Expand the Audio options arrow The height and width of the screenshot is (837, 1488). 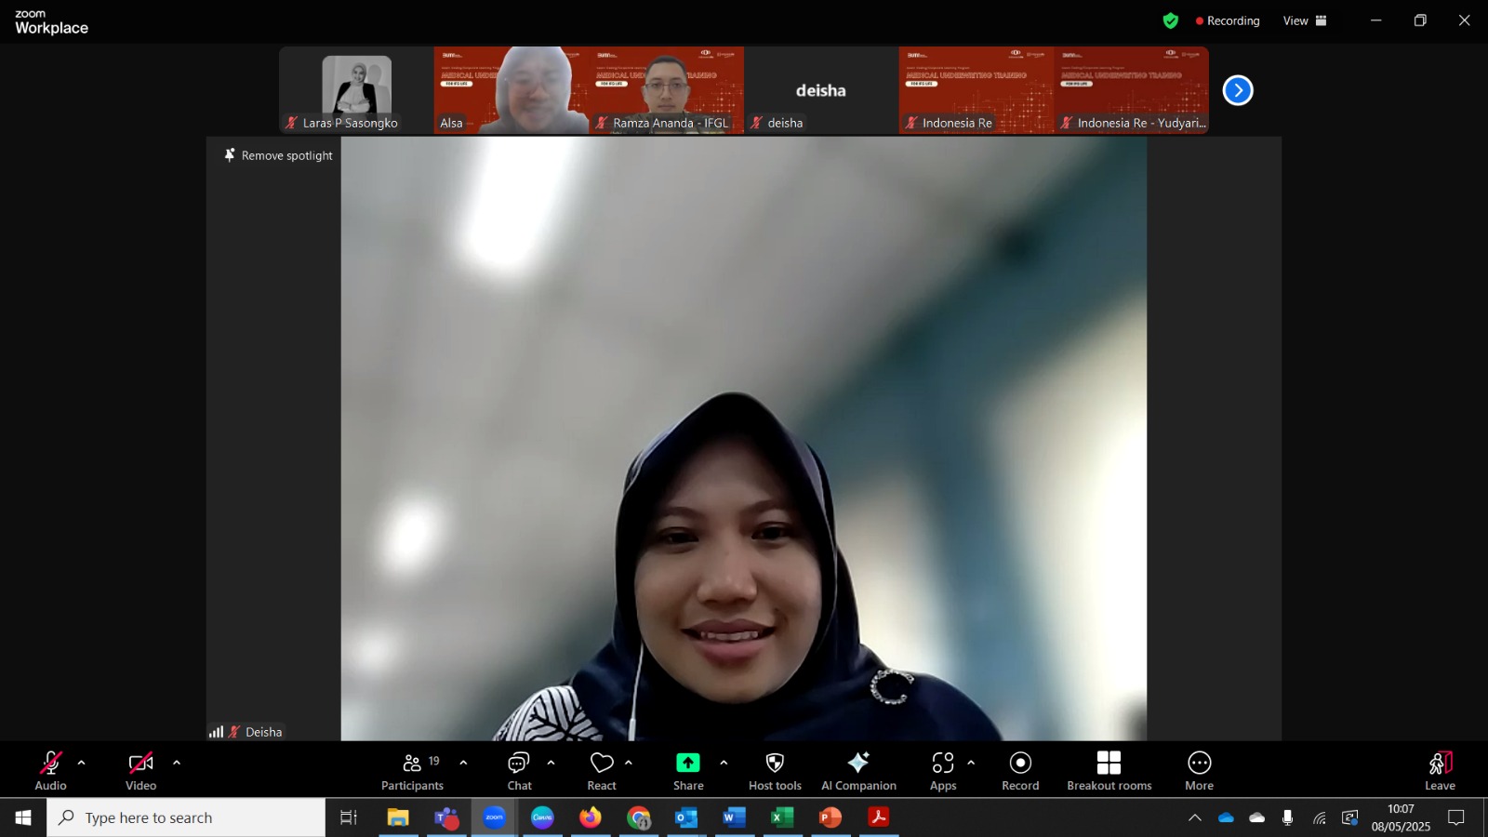coord(81,763)
